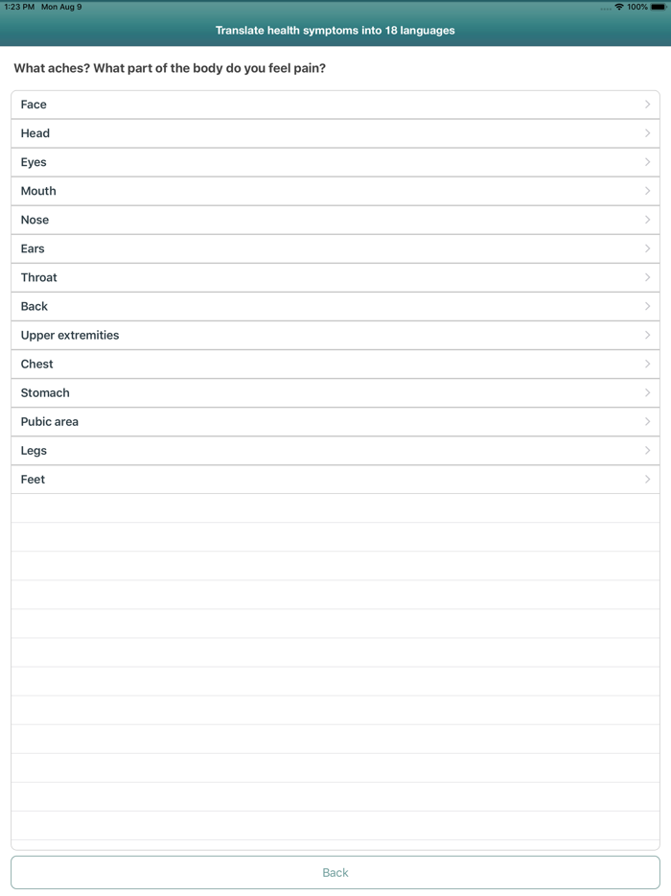Image resolution: width=671 pixels, height=896 pixels.
Task: Choose Mouth as the painful area
Action: click(x=335, y=190)
